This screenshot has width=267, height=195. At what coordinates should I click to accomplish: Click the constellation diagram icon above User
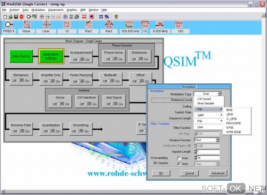[x=46, y=25]
